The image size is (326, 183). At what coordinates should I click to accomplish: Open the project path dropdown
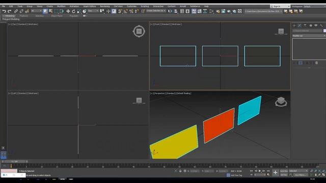[263, 11]
